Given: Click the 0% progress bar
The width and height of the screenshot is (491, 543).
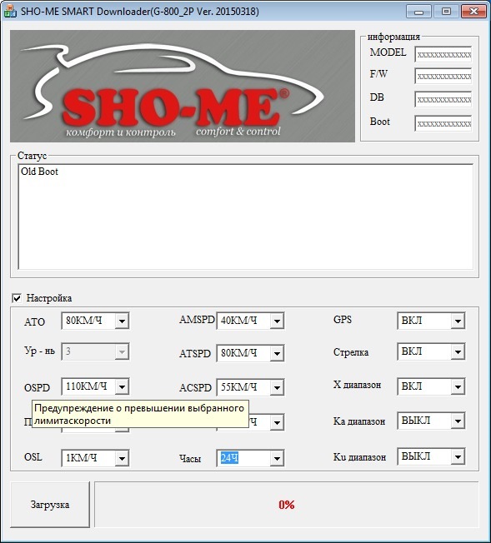Looking at the screenshot, I should point(287,505).
